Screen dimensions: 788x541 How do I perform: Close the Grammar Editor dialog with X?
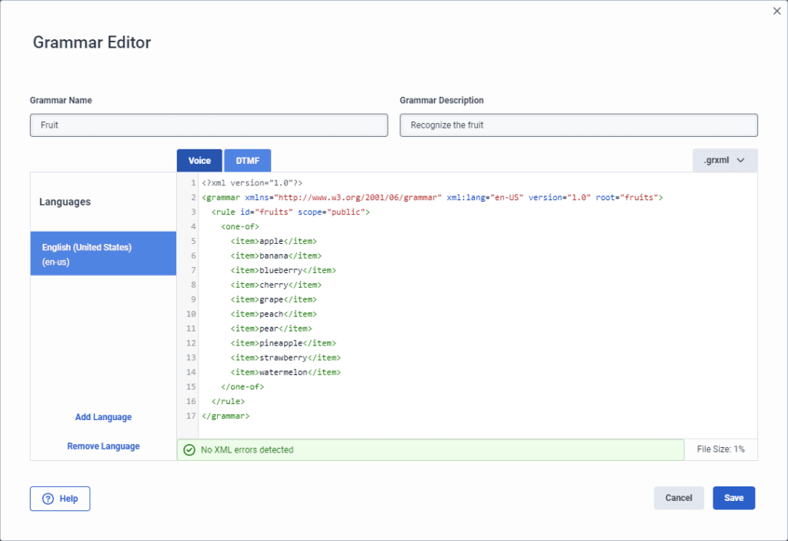coord(776,11)
